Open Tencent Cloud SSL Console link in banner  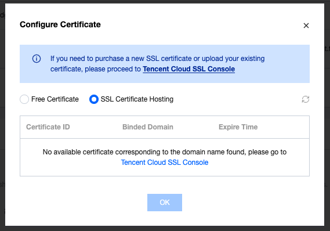coord(189,69)
